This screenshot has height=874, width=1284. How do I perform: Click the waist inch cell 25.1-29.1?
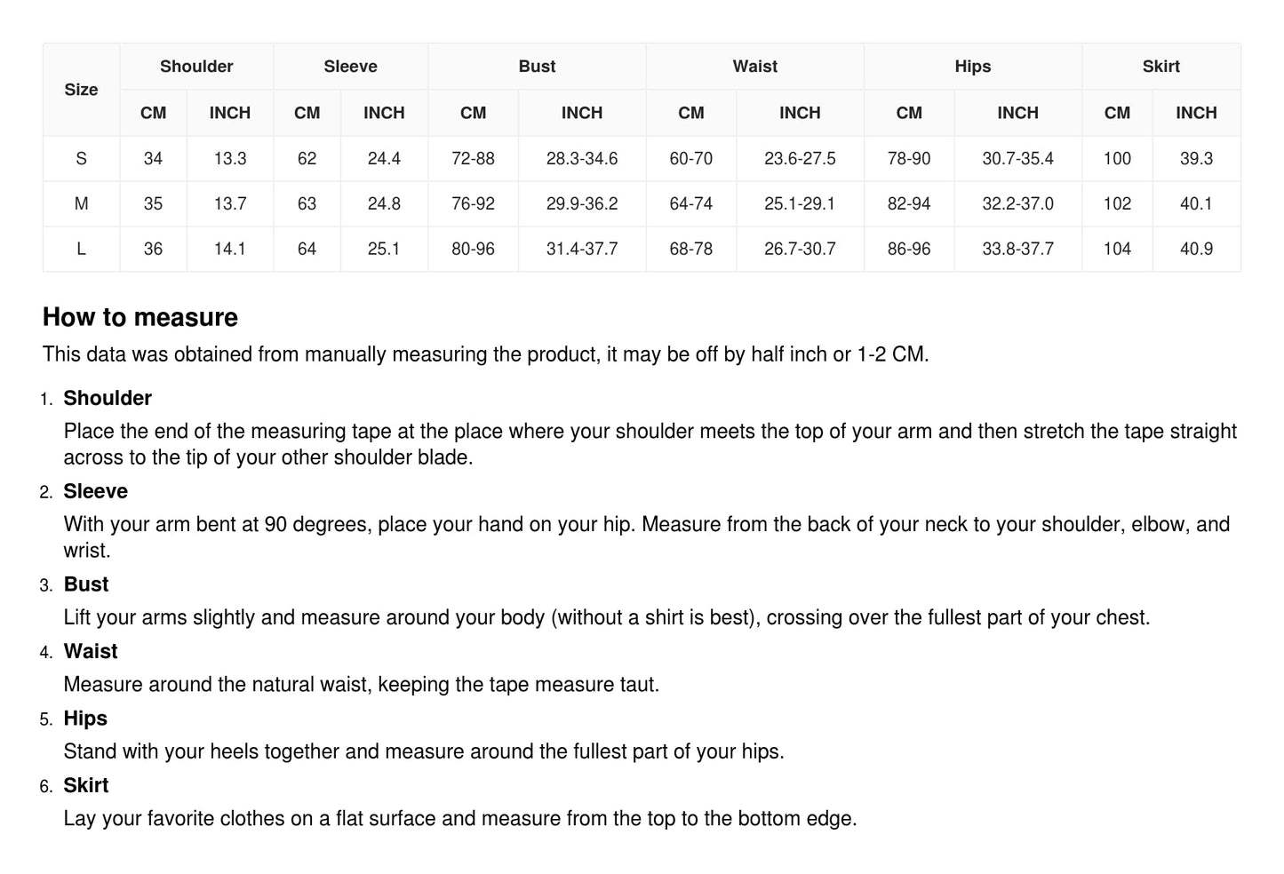(x=800, y=204)
